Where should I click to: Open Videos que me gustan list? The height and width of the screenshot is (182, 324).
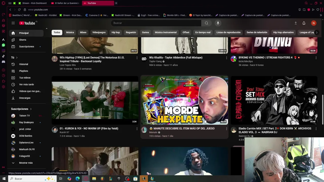(26, 91)
